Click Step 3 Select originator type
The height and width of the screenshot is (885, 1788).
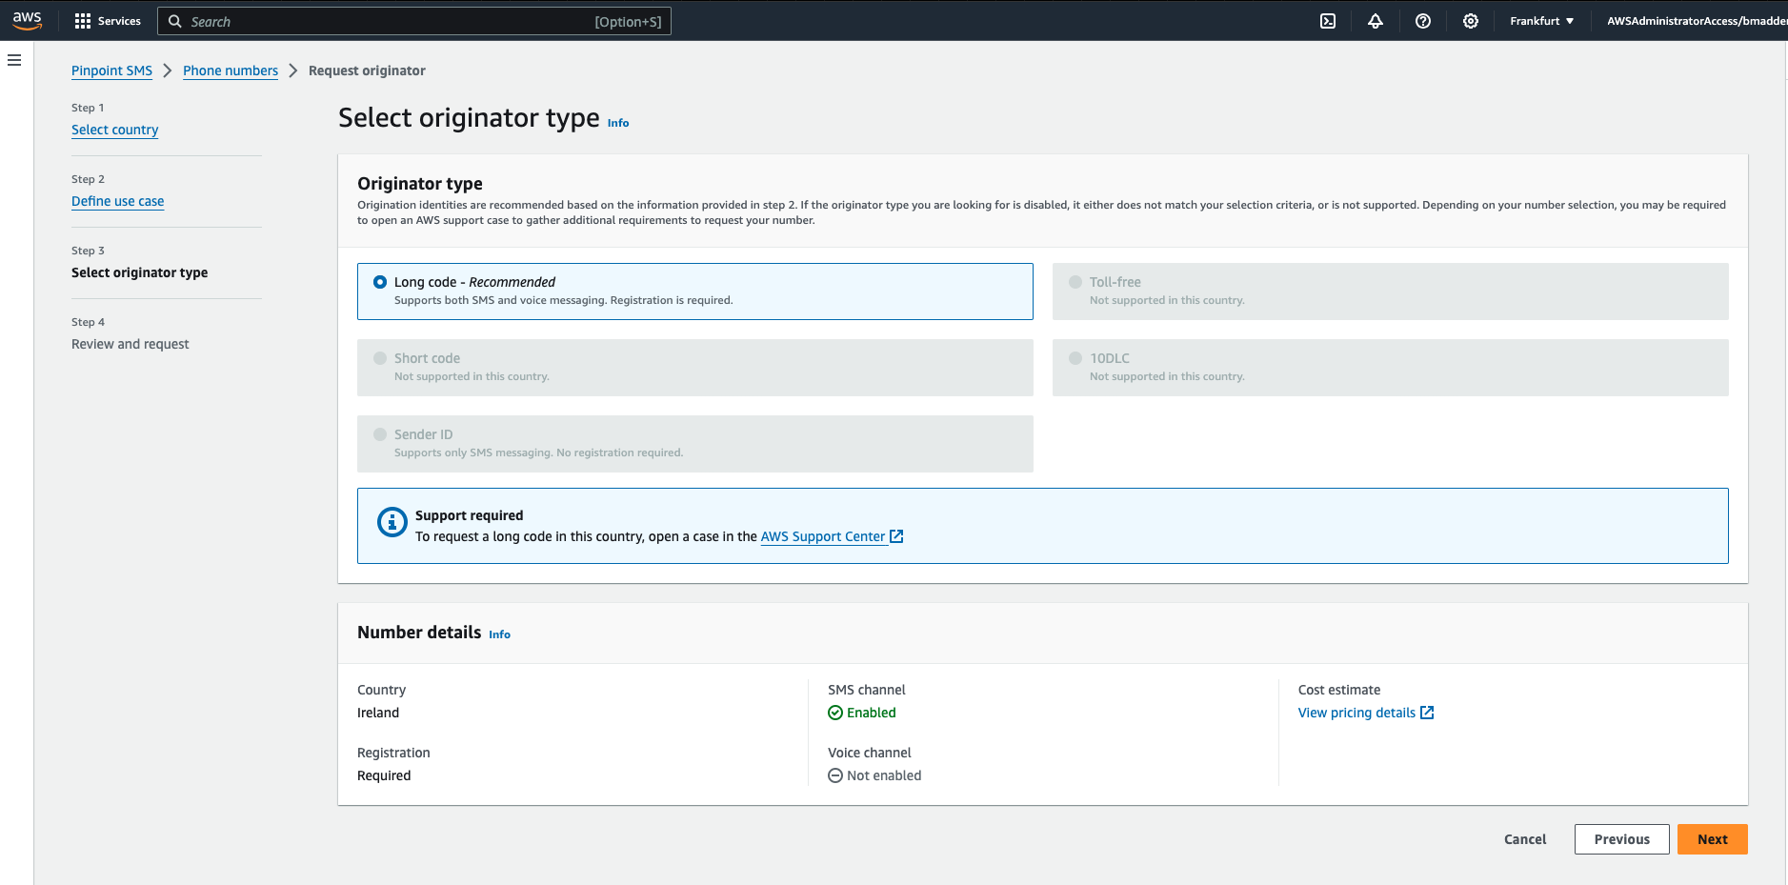[139, 272]
